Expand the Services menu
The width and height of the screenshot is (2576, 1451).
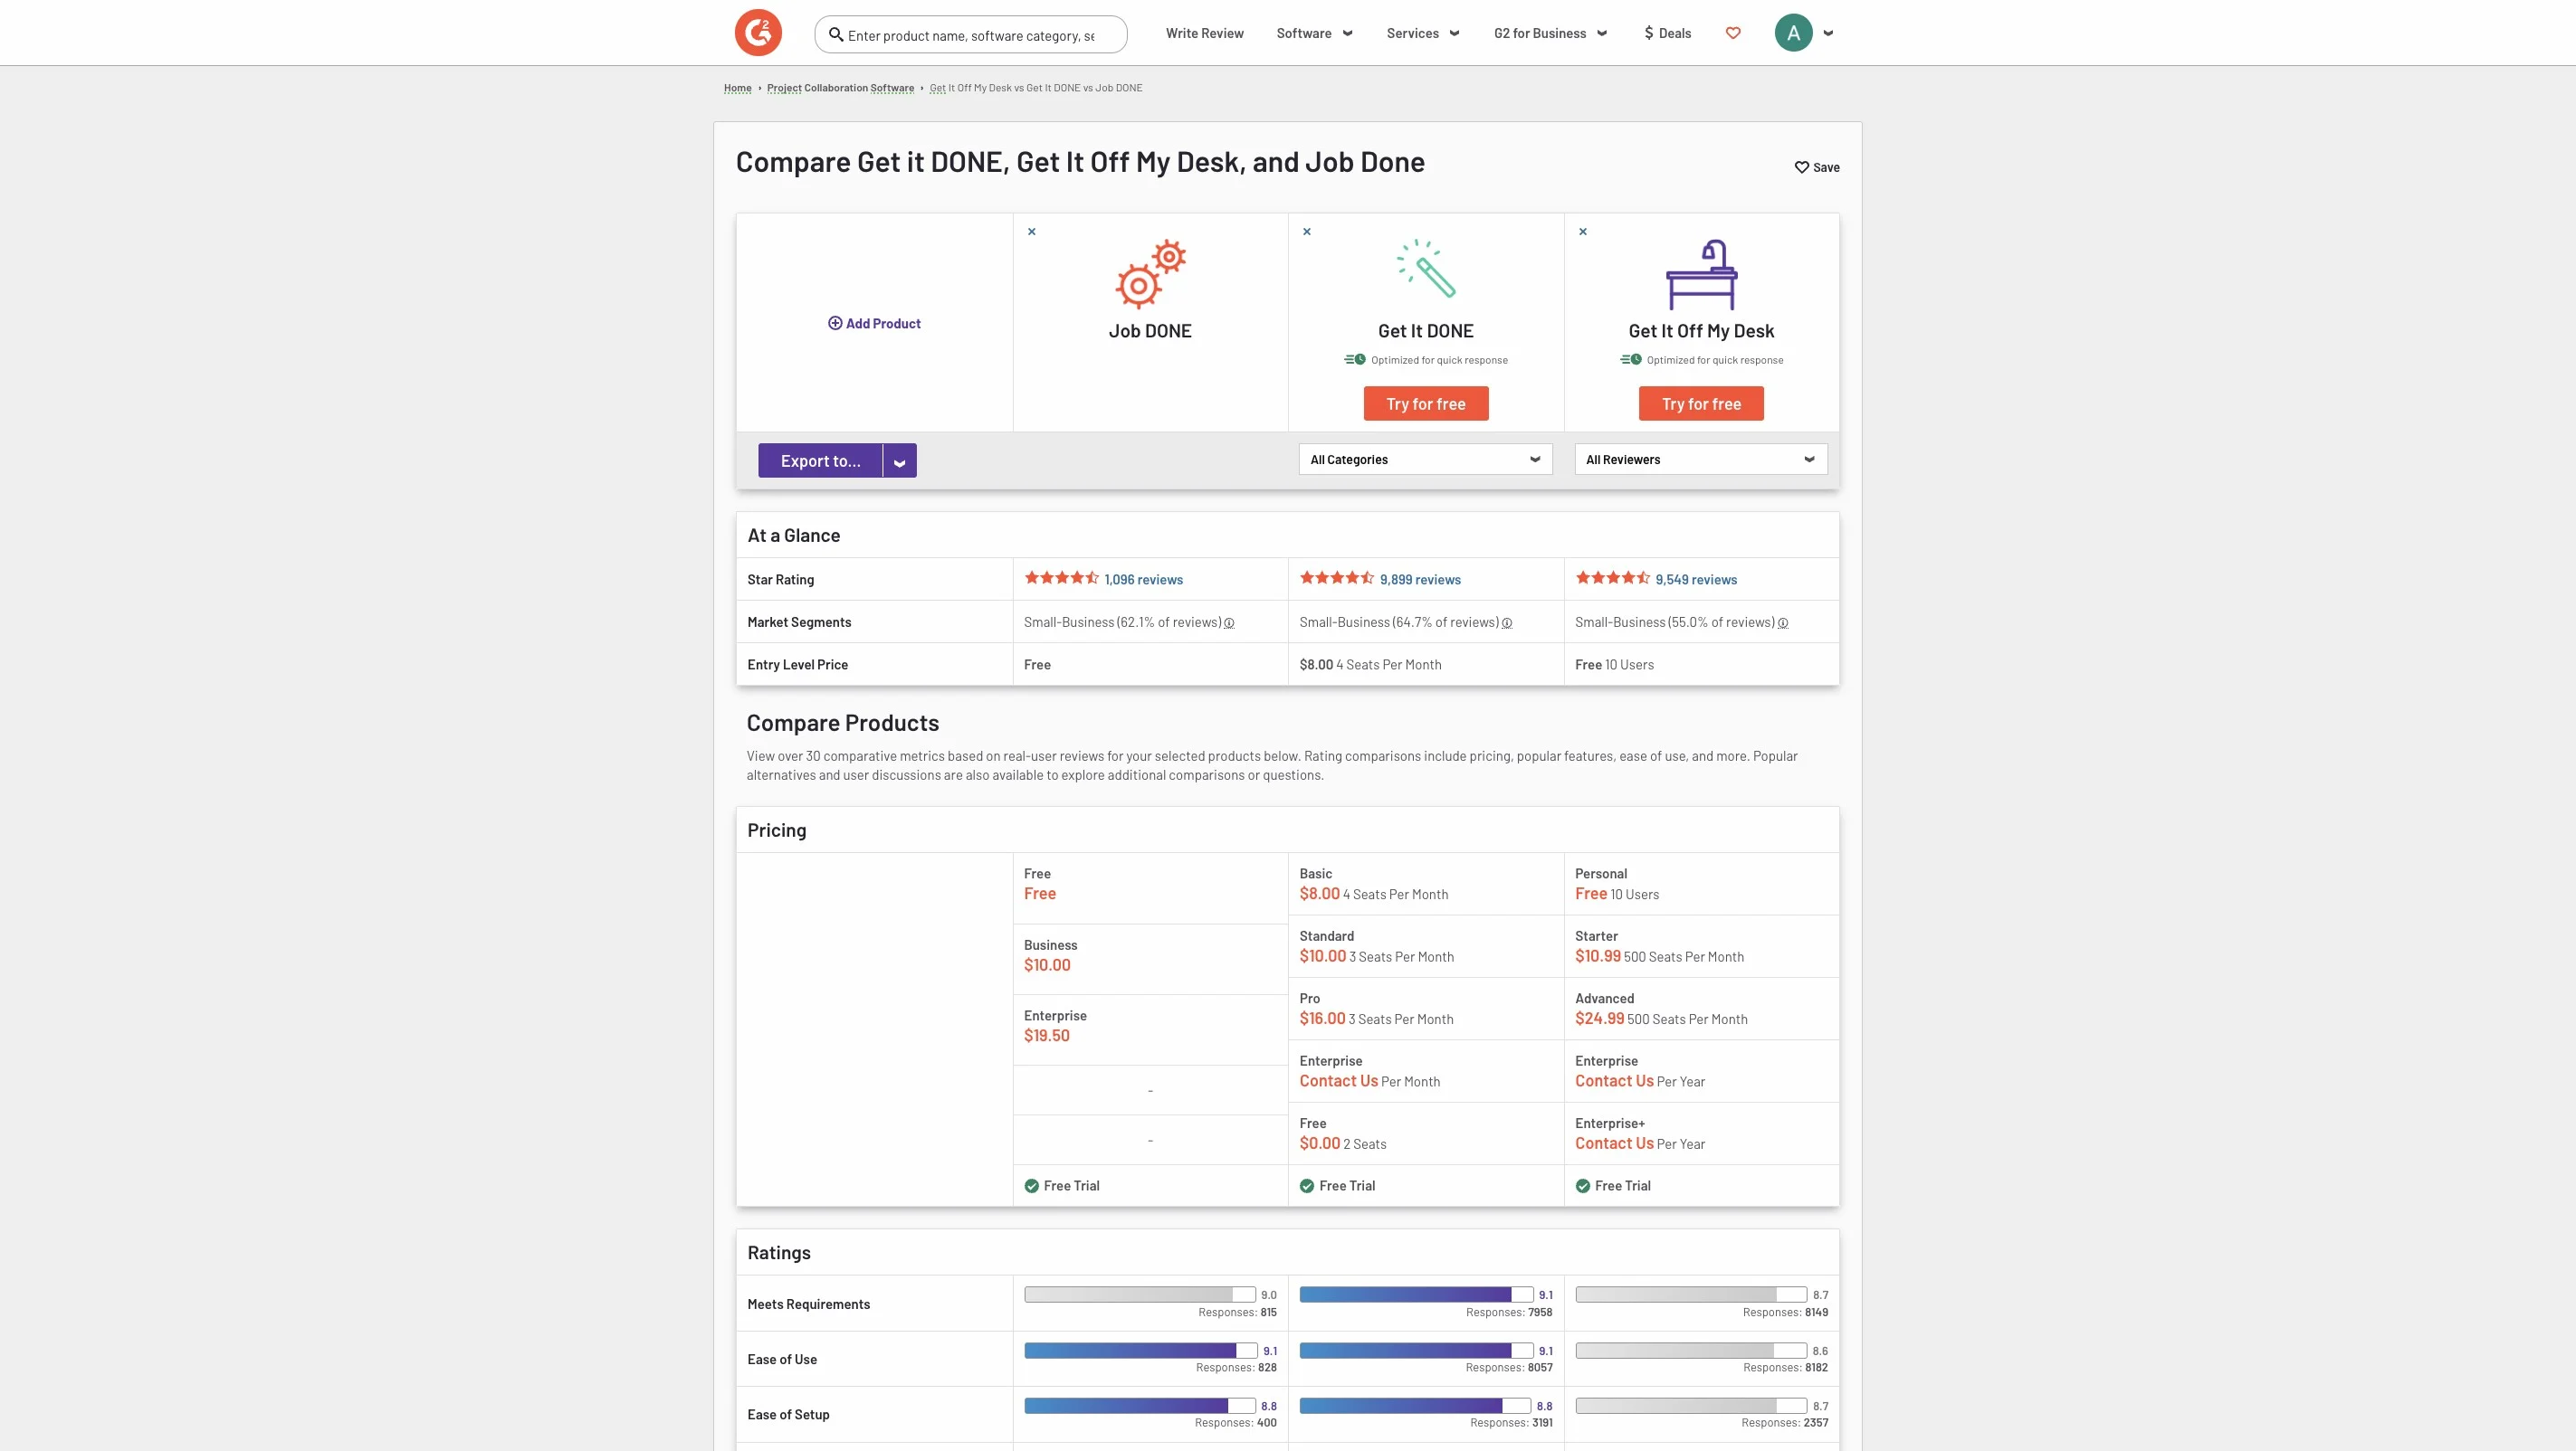point(1423,33)
